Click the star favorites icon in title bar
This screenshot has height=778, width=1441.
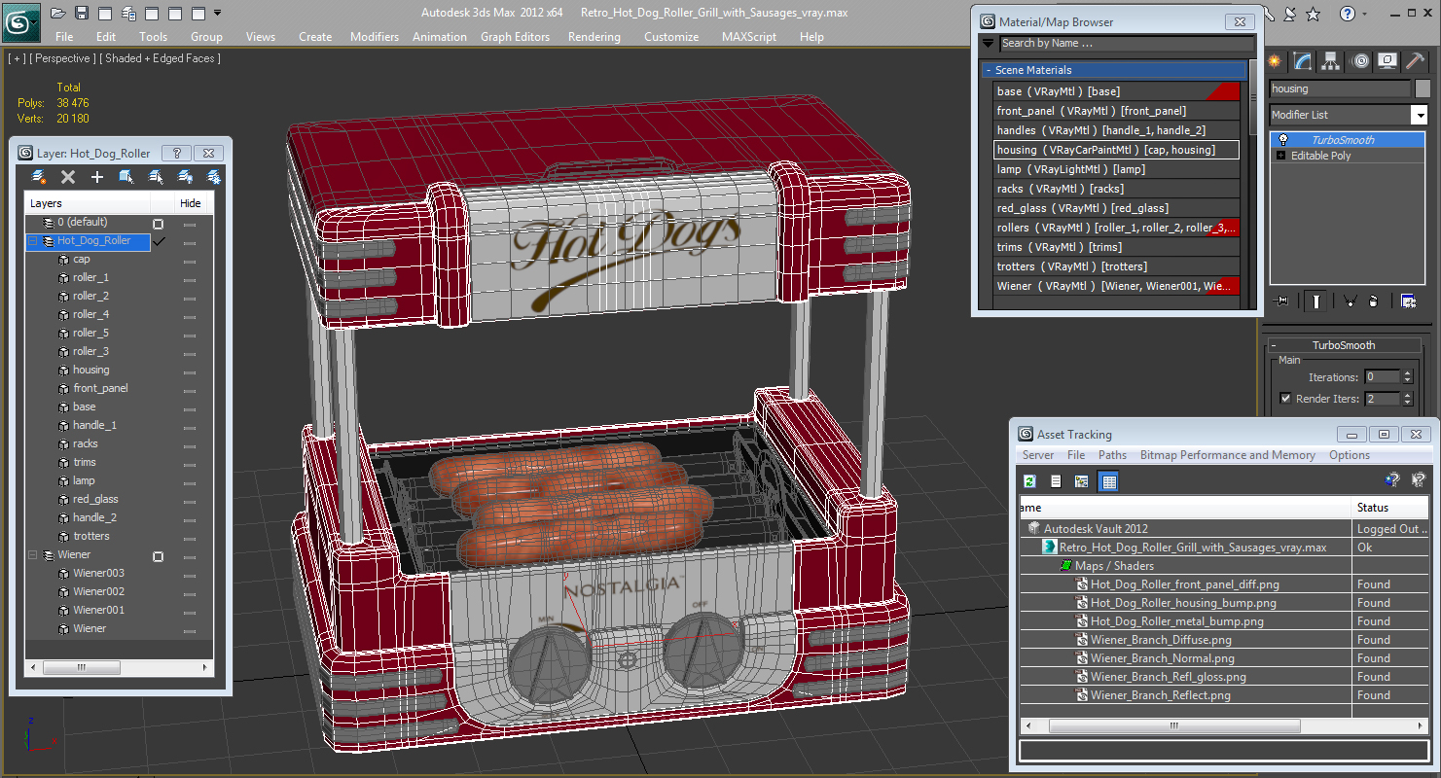(x=1314, y=14)
